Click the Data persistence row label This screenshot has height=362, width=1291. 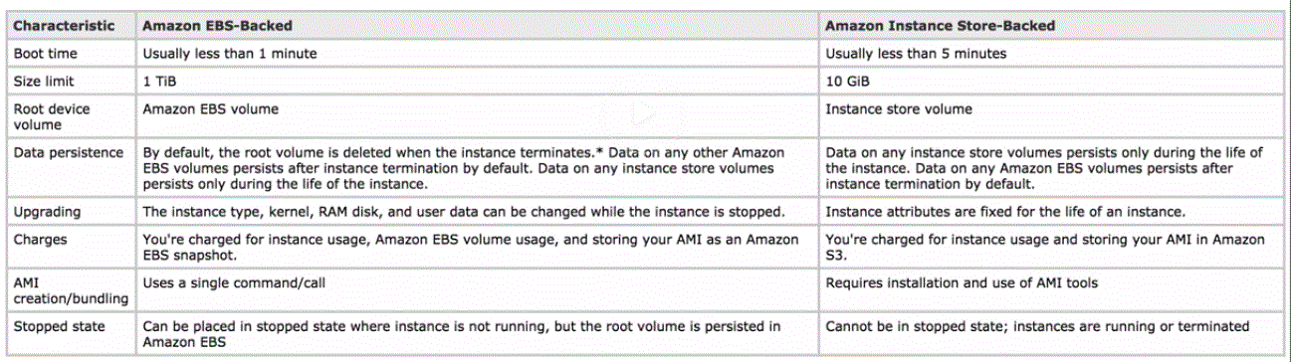coord(69,152)
